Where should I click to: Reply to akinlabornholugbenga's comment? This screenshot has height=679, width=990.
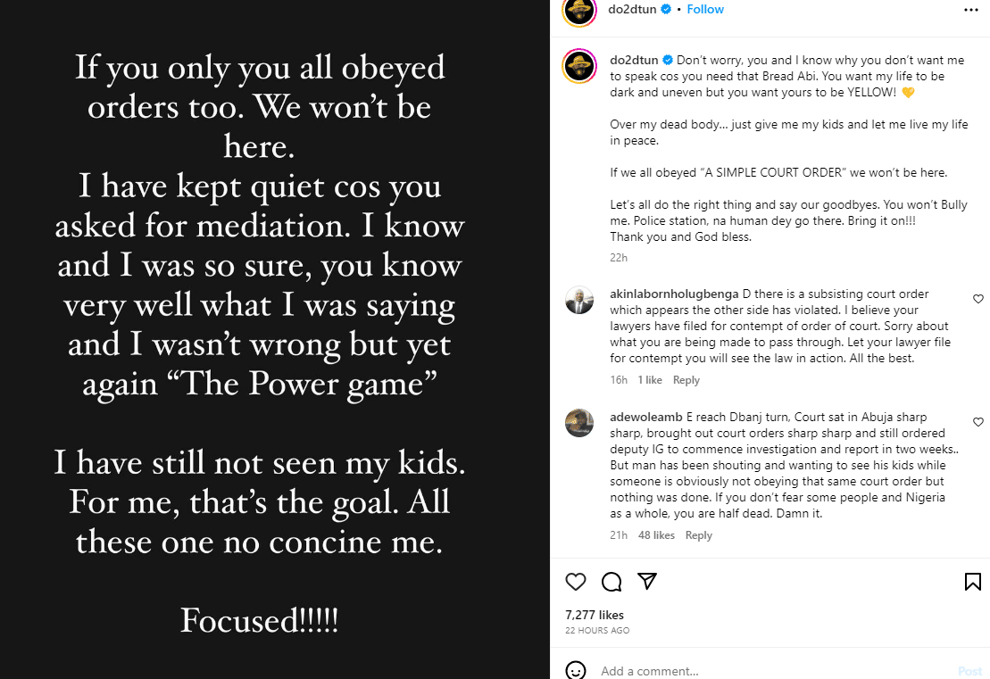pos(686,380)
